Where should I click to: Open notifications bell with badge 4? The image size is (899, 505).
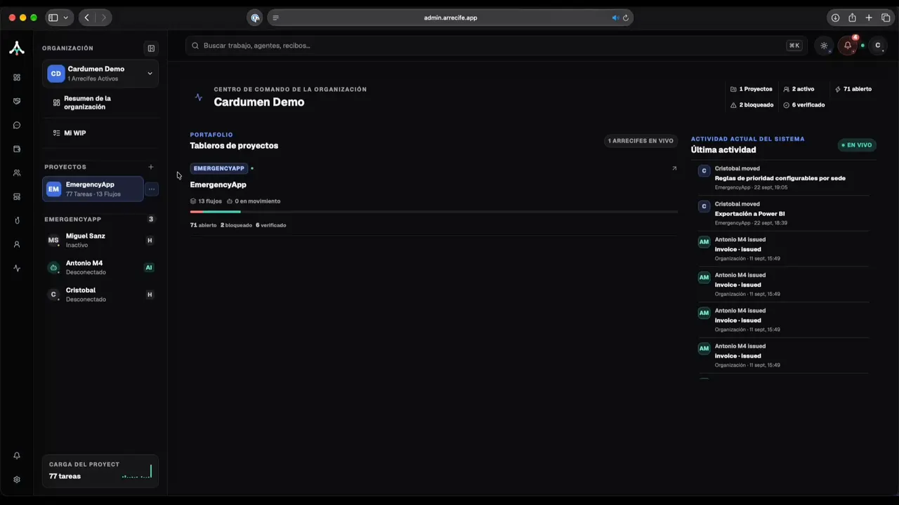click(848, 46)
